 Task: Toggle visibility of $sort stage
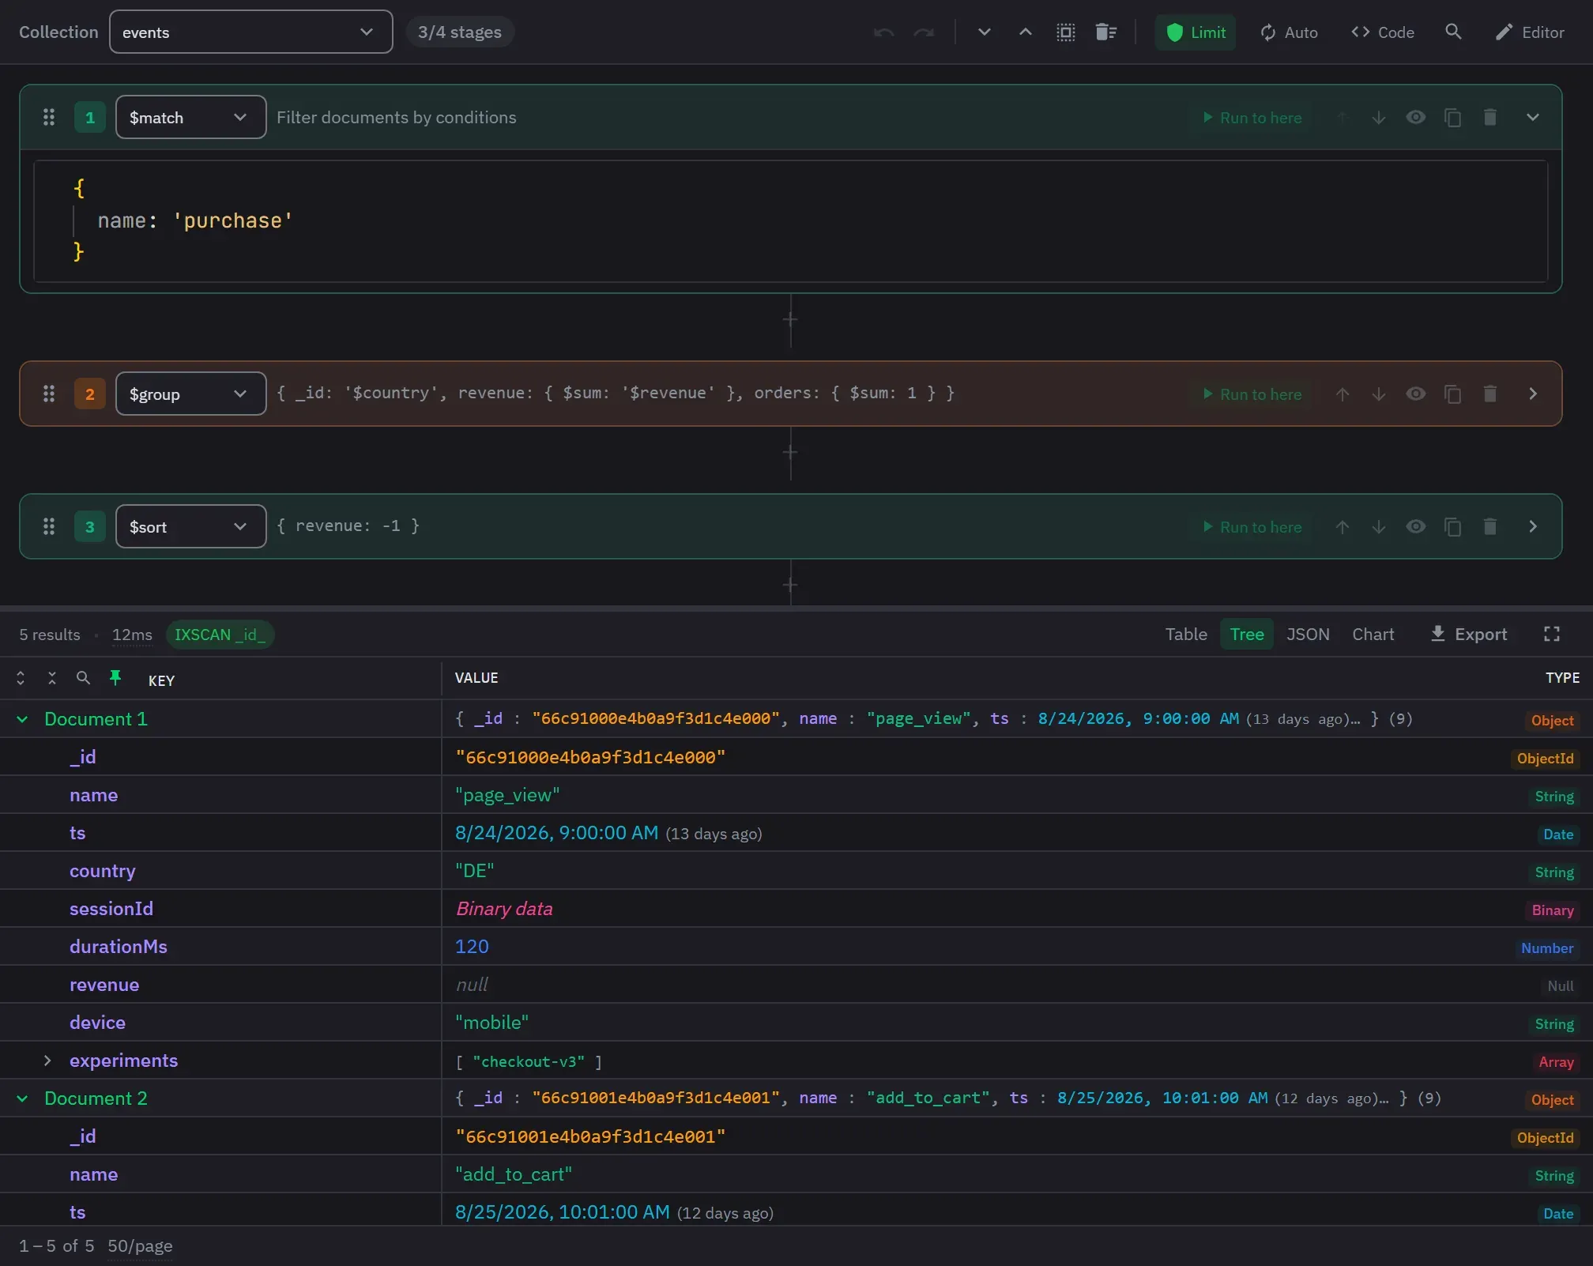(1415, 527)
